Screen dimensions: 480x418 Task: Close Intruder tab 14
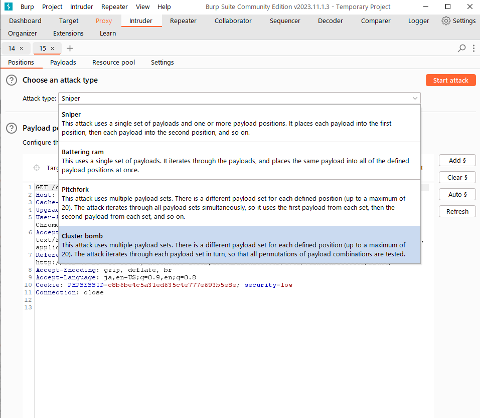tap(21, 48)
